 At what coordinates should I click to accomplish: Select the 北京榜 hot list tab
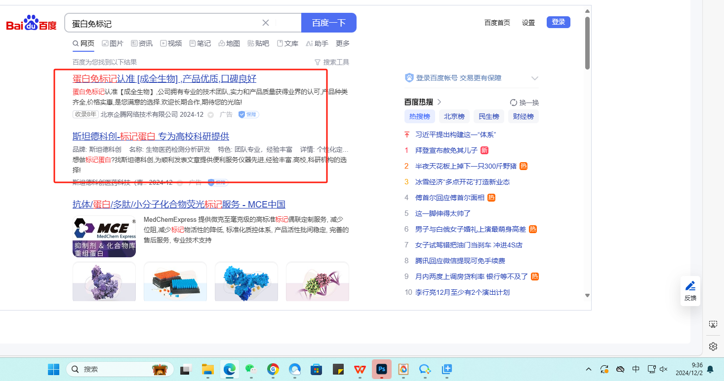click(454, 117)
